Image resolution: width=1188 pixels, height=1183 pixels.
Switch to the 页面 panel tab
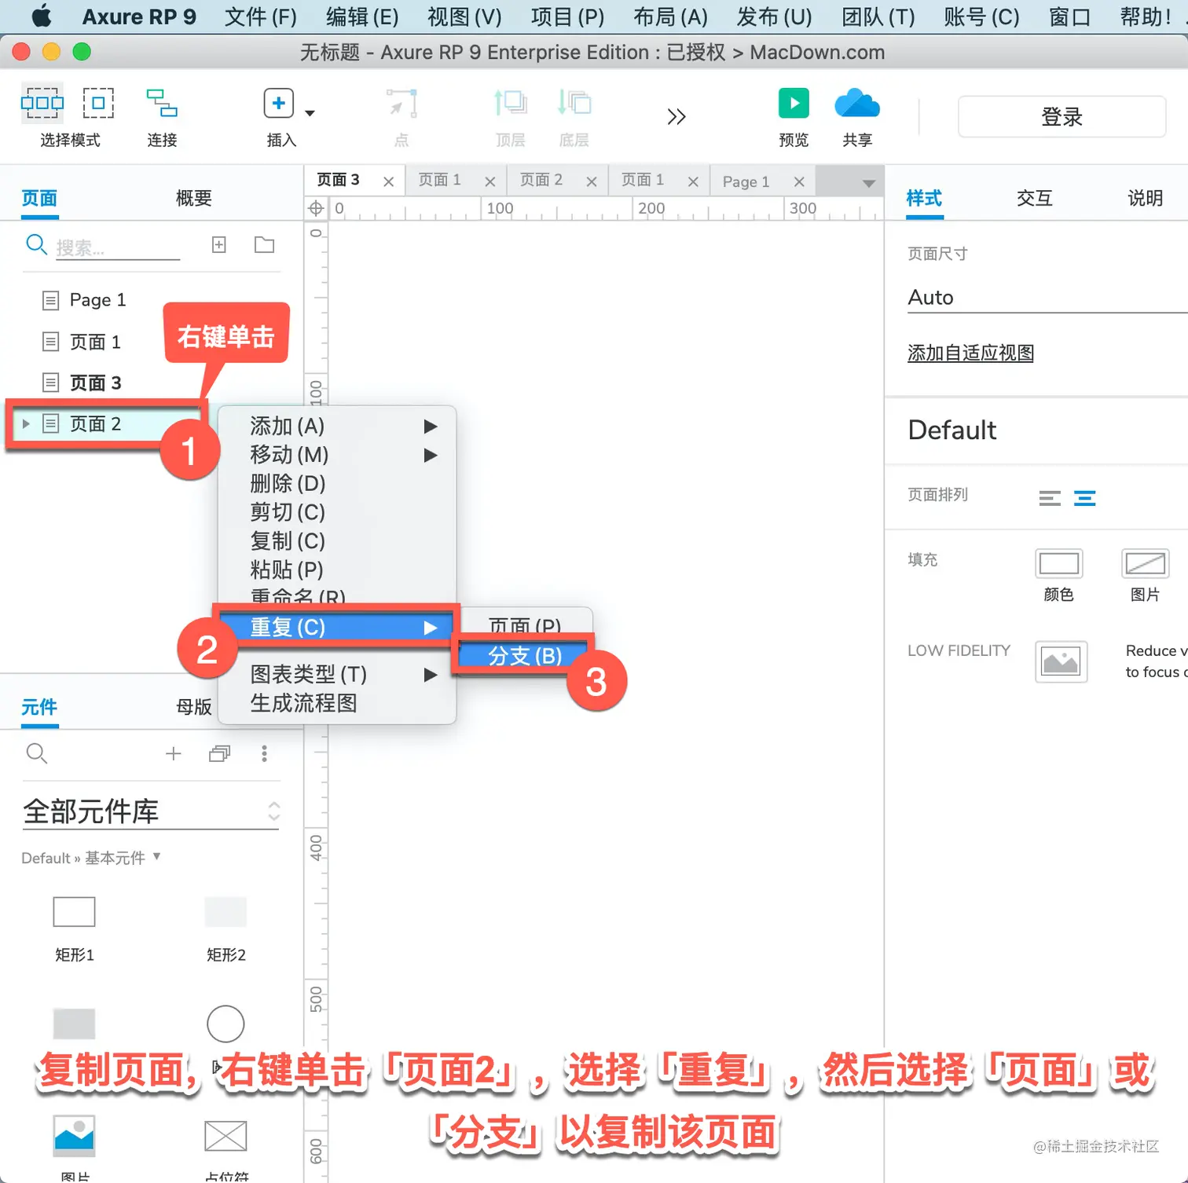click(x=39, y=198)
